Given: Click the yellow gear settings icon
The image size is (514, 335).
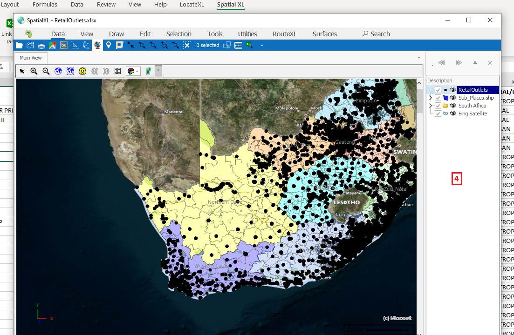Looking at the screenshot, I should click(82, 71).
